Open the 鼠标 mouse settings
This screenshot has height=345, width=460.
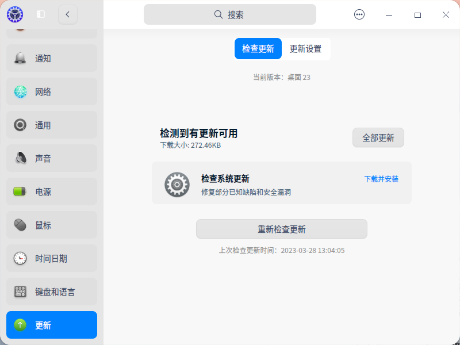(51, 224)
